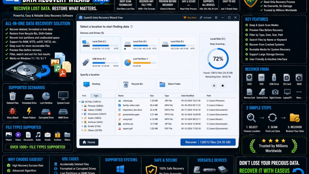This screenshot has width=309, height=174.
Task: Click Recover 128512 files button
Action: [208, 142]
